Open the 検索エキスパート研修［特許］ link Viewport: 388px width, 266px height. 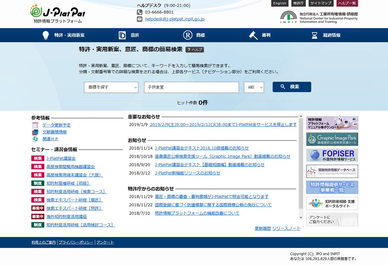tap(75, 208)
